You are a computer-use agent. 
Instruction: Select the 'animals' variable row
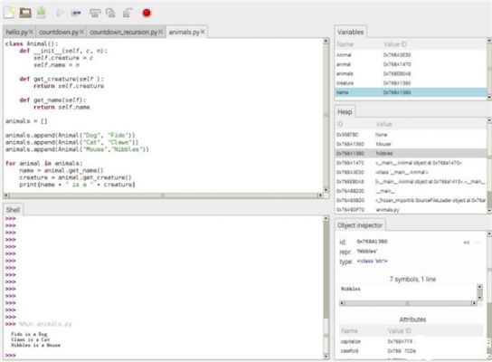click(x=411, y=74)
